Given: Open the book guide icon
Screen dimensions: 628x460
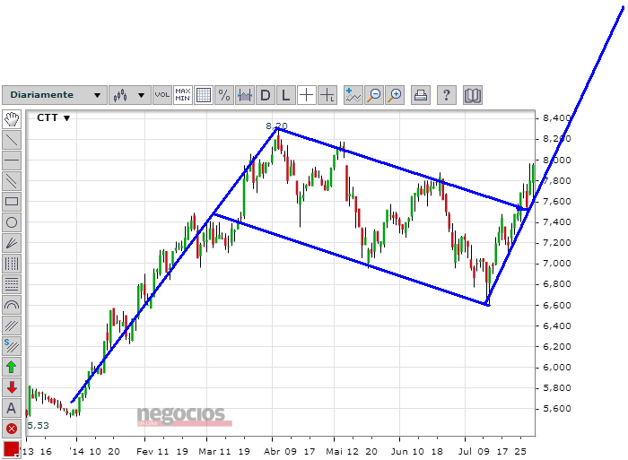Looking at the screenshot, I should 473,95.
